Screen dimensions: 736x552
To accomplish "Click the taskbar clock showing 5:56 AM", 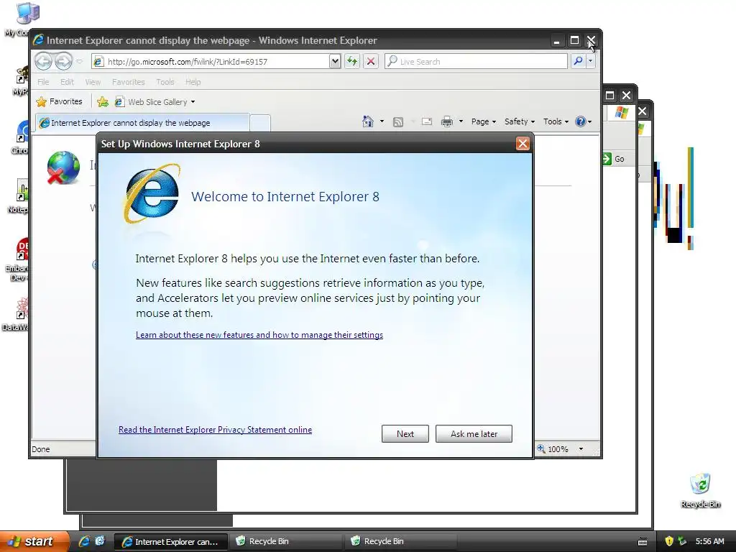I will tap(709, 541).
